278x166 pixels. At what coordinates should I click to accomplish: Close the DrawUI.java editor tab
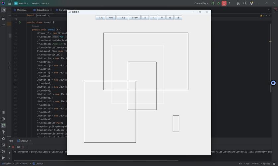(51, 10)
